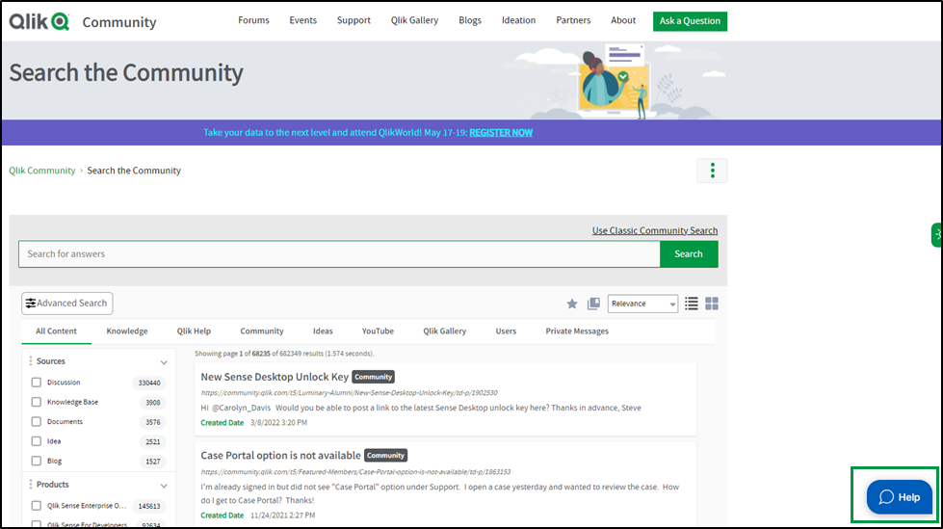Click Use Classic Community Search link

[x=654, y=230]
